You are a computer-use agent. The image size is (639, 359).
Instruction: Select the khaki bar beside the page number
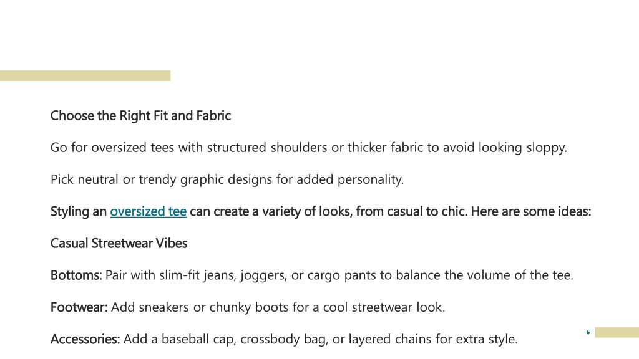617,333
